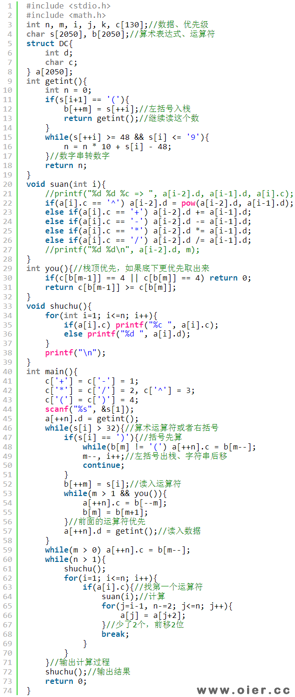Click the 'a[j] = a[j+2];' assignment
The image size is (295, 697).
point(153,616)
